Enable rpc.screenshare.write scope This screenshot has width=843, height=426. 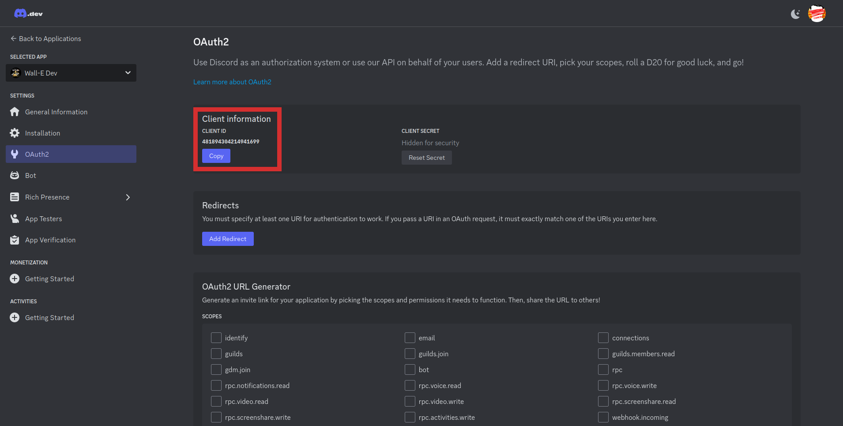(216, 417)
